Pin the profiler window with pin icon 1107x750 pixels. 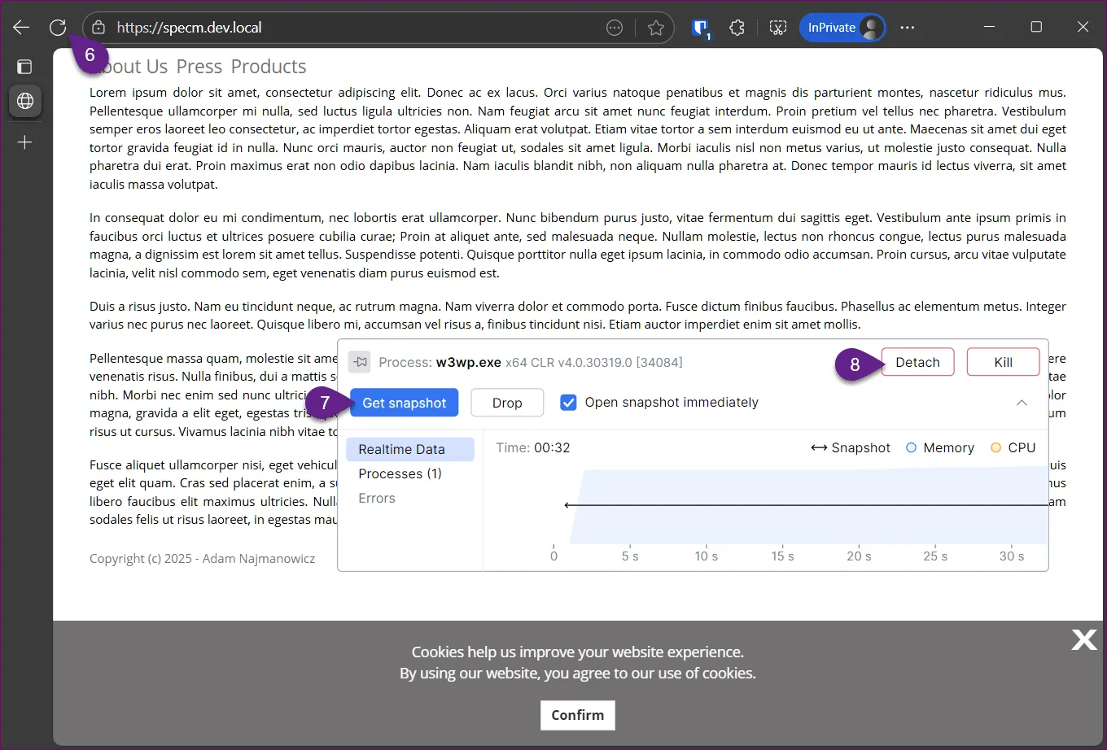click(359, 362)
